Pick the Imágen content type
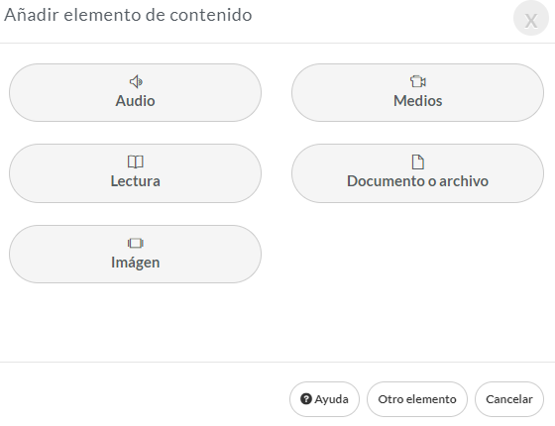The width and height of the screenshot is (555, 426). coord(135,254)
